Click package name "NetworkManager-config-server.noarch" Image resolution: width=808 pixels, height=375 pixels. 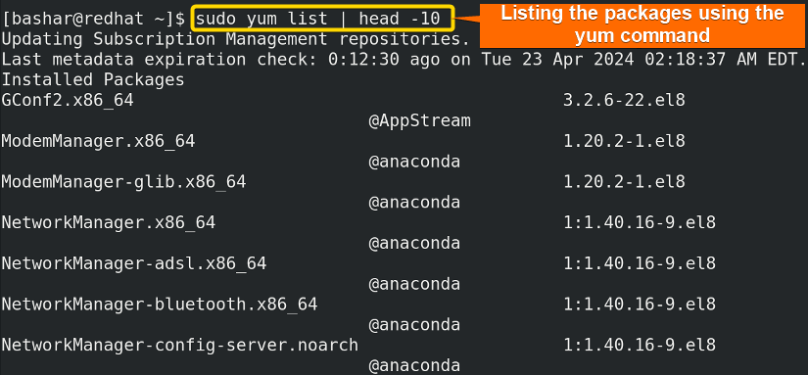pos(180,345)
